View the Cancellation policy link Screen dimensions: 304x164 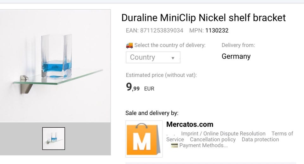[213, 139]
